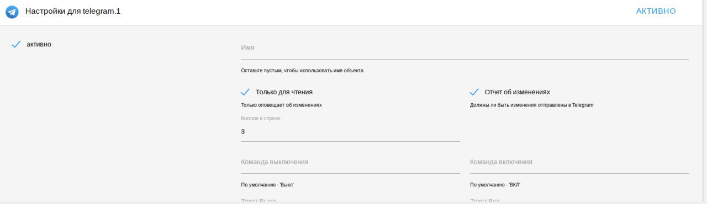
Task: Toggle the Отчет об изменениях checkbox
Action: click(474, 92)
